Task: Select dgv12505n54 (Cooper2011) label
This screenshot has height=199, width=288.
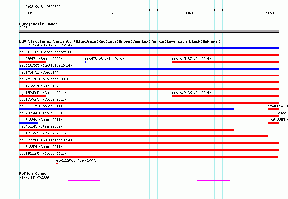Action: point(43,93)
